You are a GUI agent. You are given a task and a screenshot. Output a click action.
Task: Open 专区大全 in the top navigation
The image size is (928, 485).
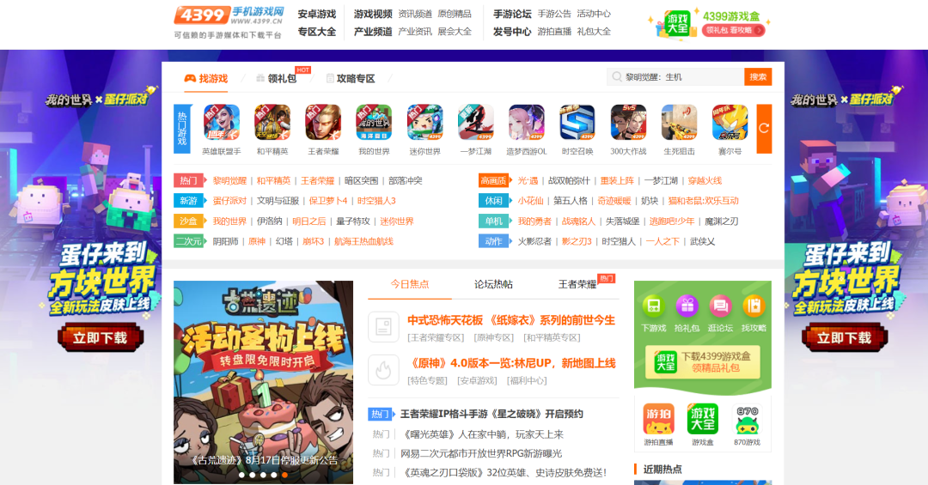(x=316, y=32)
